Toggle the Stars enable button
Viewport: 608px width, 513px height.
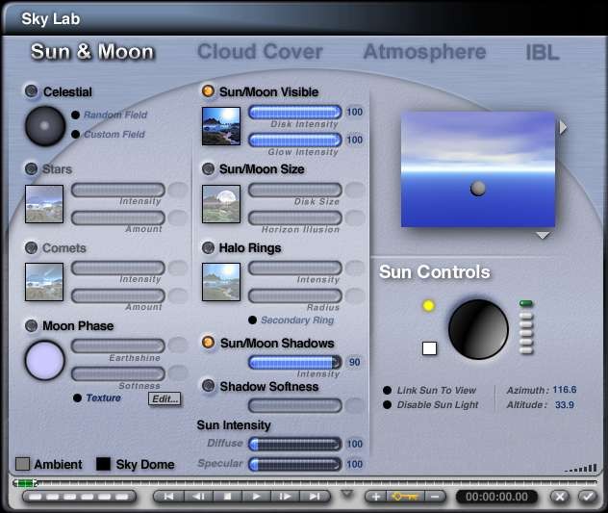(x=32, y=169)
